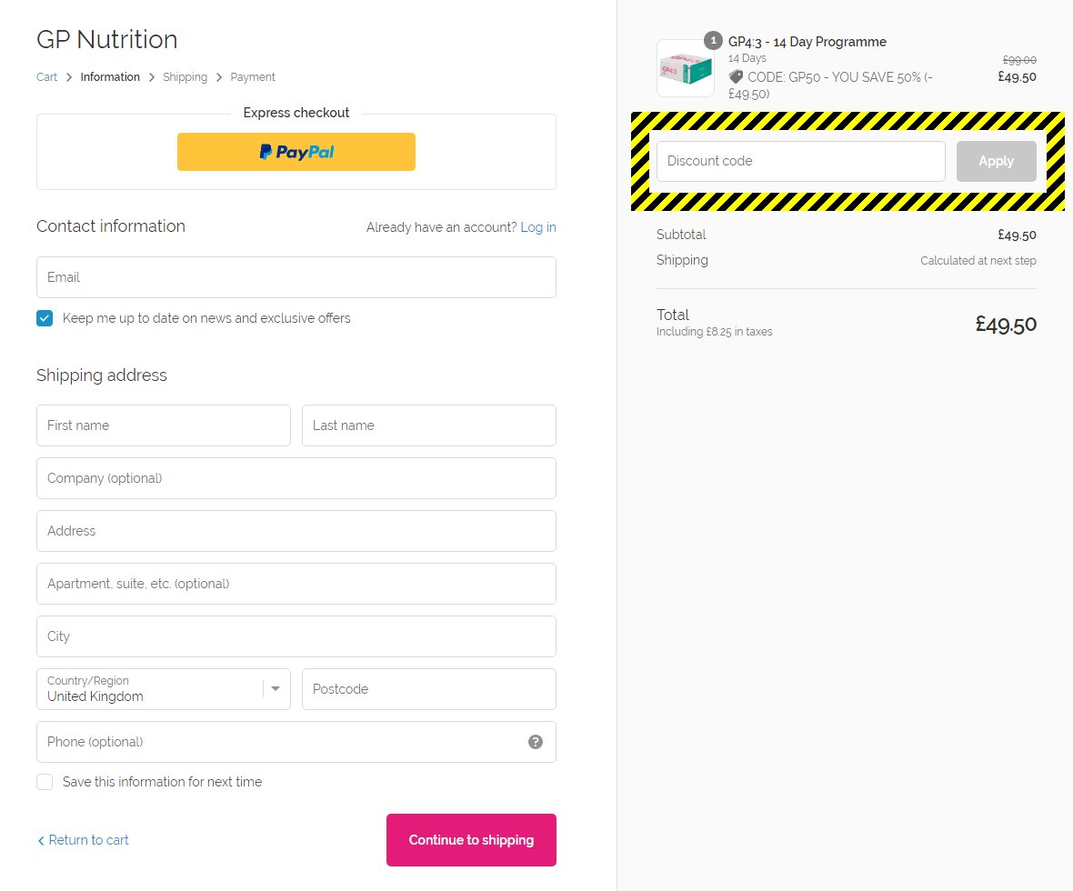Focus the Address field
The width and height of the screenshot is (1073, 891).
(x=296, y=531)
